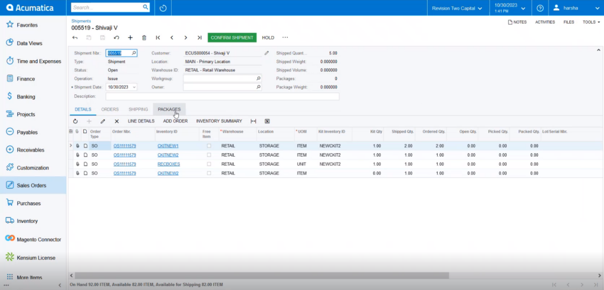Open the Shipment Date dropdown
Screen dimensions: 604x290
134,87
